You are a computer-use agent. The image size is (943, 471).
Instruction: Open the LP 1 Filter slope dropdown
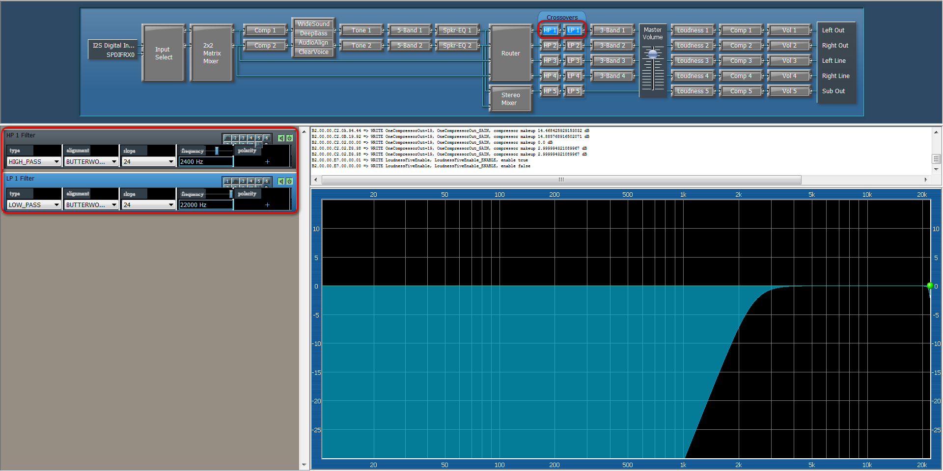(x=148, y=205)
